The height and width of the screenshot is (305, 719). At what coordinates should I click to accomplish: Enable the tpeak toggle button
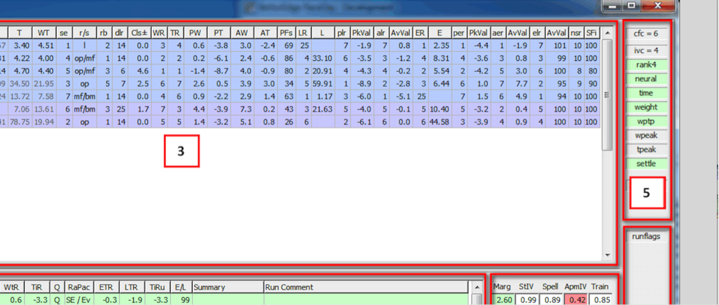[646, 150]
